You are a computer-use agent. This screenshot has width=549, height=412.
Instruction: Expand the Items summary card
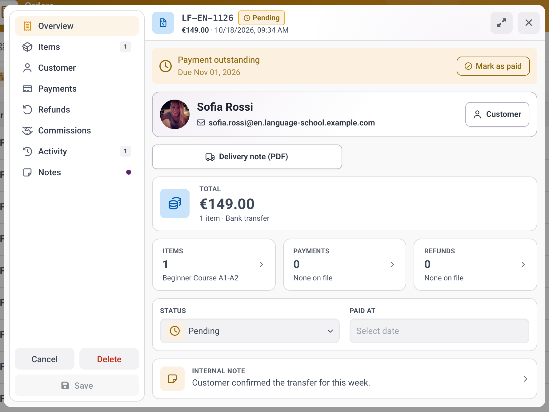214,265
